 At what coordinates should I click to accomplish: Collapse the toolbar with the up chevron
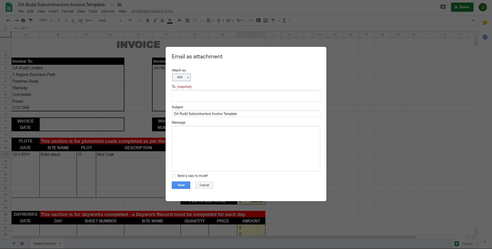(473, 20)
